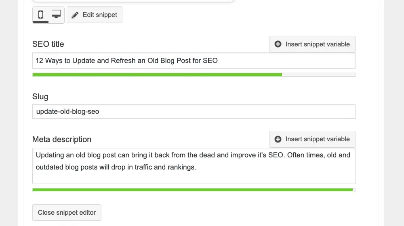Click the snippet preview box above the toggles
404x226 pixels.
[x=133, y=1]
